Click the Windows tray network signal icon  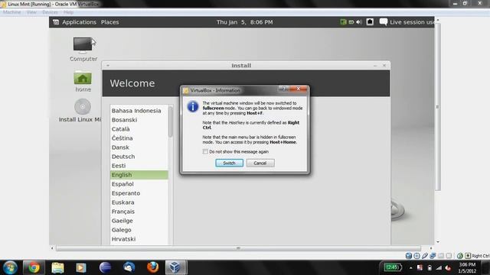[x=439, y=267]
